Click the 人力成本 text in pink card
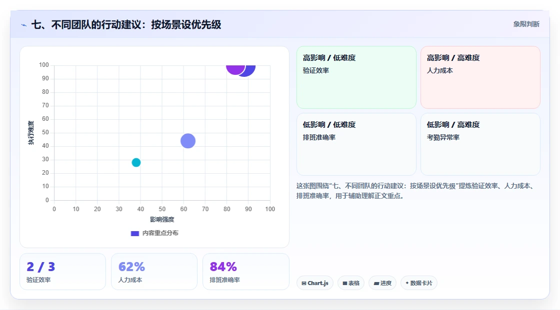Image resolution: width=560 pixels, height=310 pixels. (439, 70)
